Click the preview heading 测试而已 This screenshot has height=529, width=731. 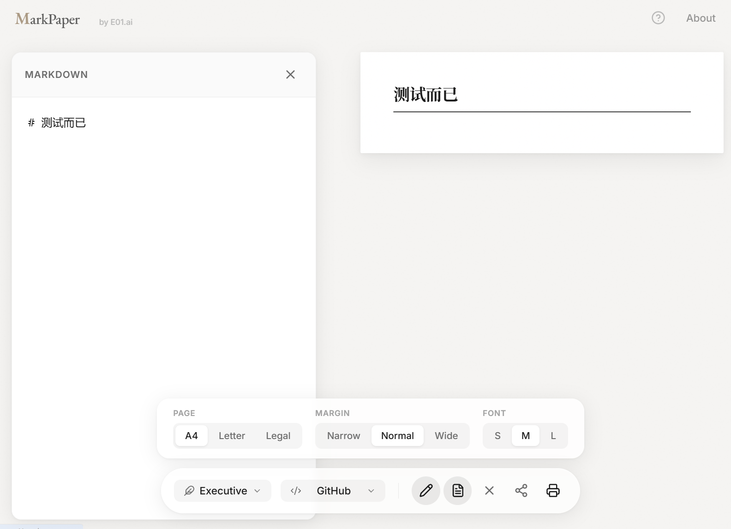pos(425,95)
